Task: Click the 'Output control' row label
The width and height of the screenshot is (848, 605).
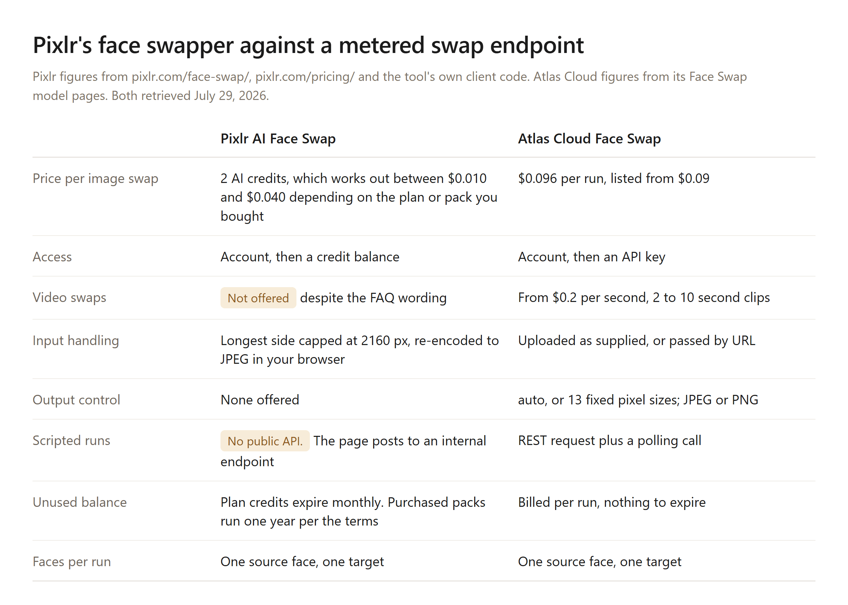Action: pyautogui.click(x=76, y=400)
